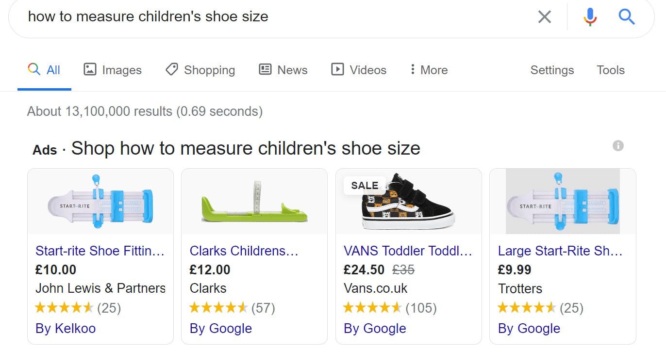Image resolution: width=666 pixels, height=364 pixels.
Task: Click the VANS toddler shoe image
Action: coord(408,202)
